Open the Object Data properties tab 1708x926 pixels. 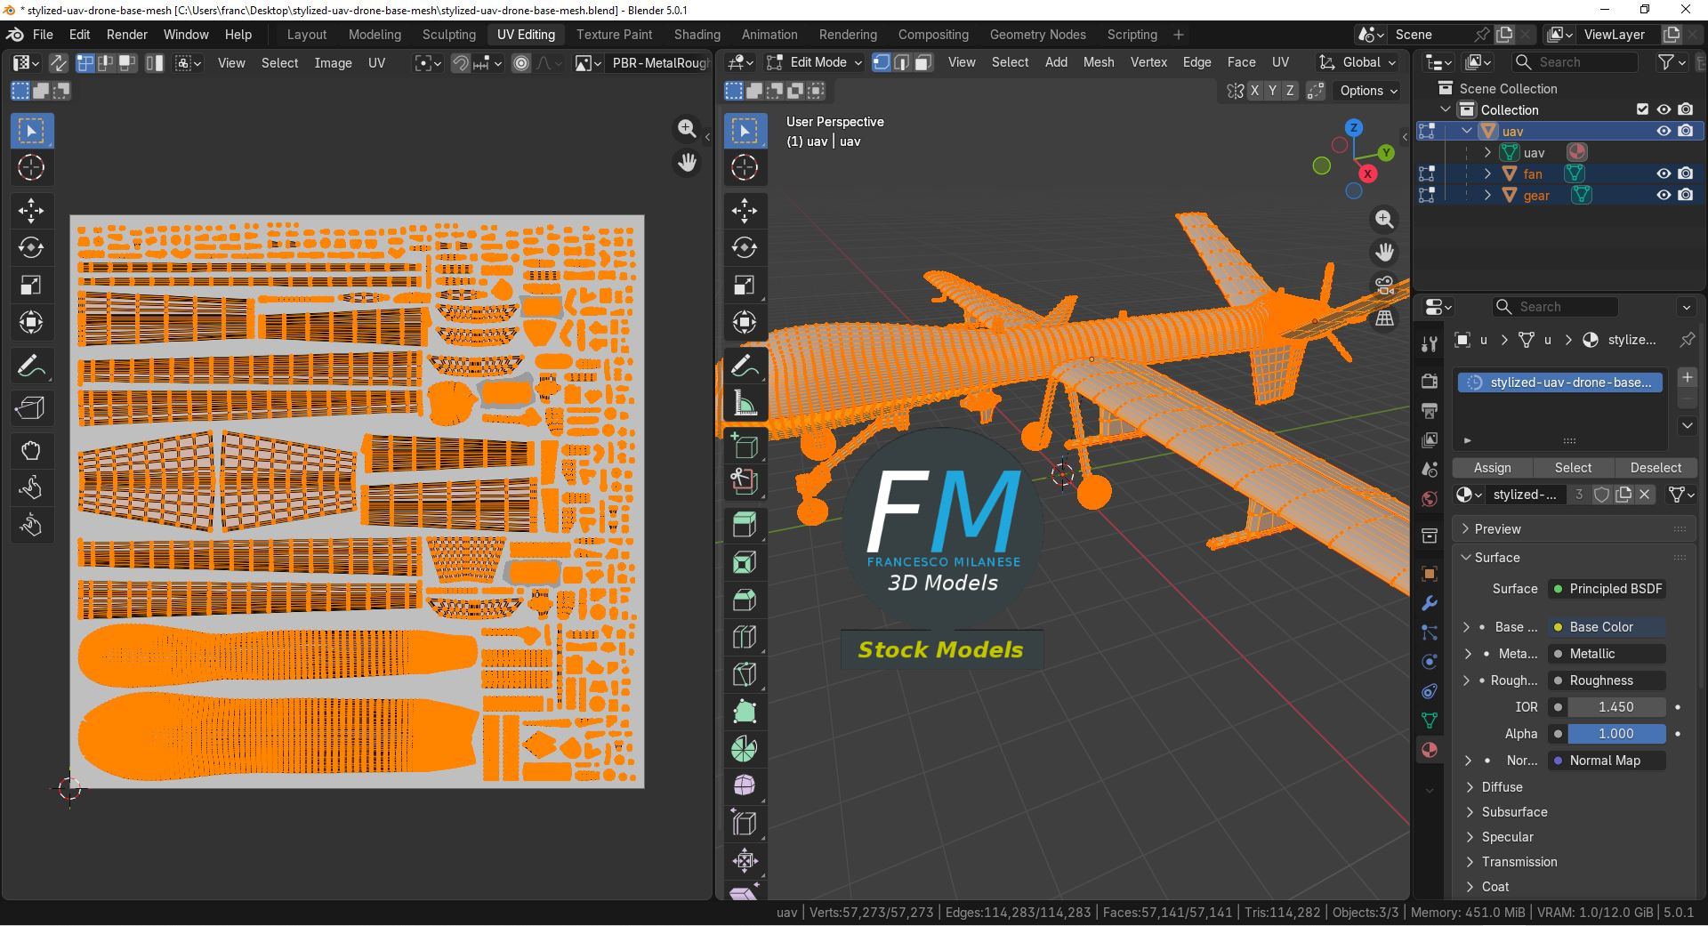[1430, 721]
